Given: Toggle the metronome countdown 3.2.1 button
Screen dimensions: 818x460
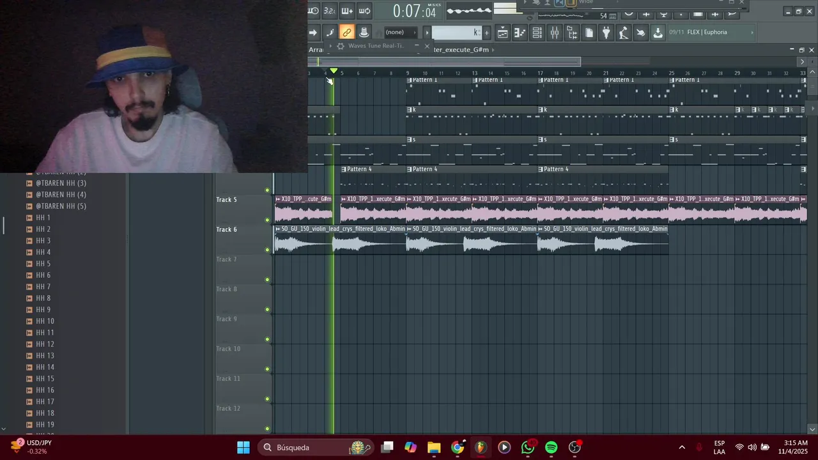Looking at the screenshot, I should coord(330,11).
